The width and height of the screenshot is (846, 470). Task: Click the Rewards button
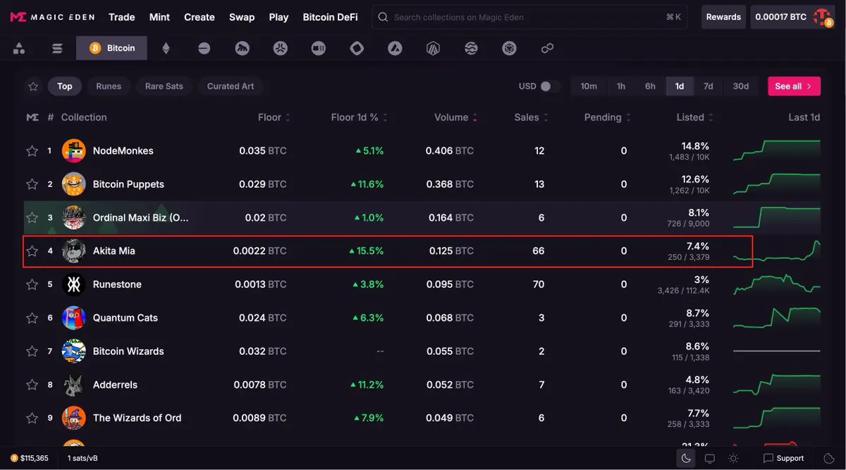click(723, 17)
